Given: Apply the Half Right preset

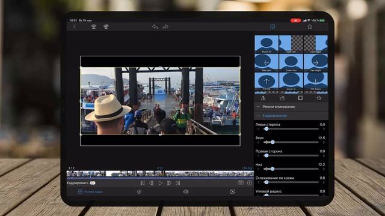Looking at the screenshot, I should point(315,44).
